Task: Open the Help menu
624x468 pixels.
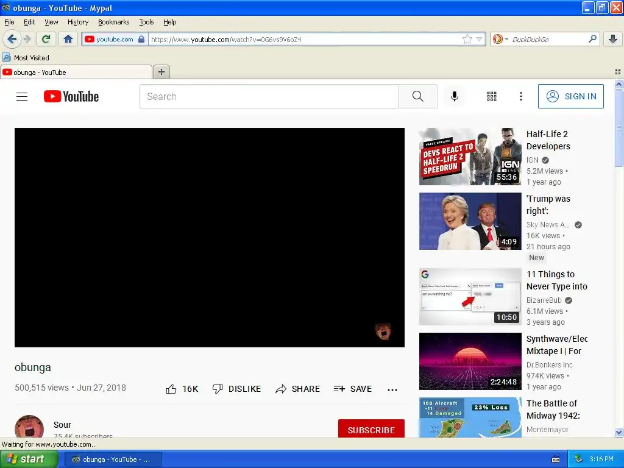Action: [x=169, y=22]
